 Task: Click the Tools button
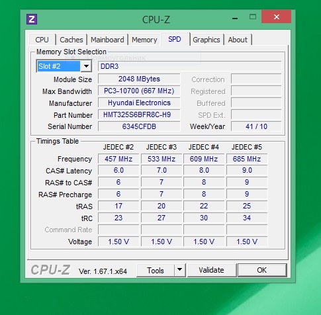click(x=156, y=270)
